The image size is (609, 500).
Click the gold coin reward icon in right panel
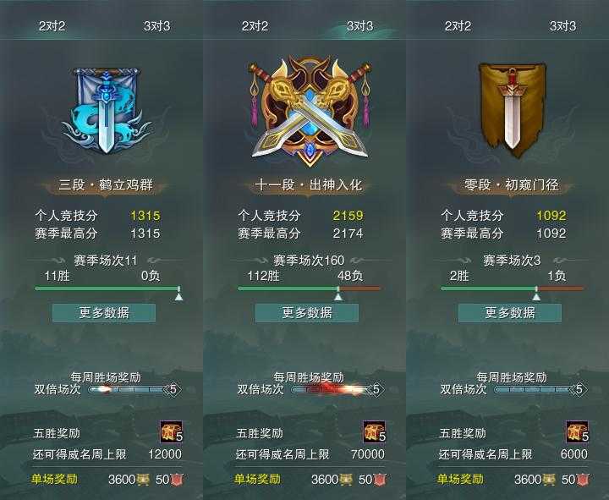(x=548, y=480)
